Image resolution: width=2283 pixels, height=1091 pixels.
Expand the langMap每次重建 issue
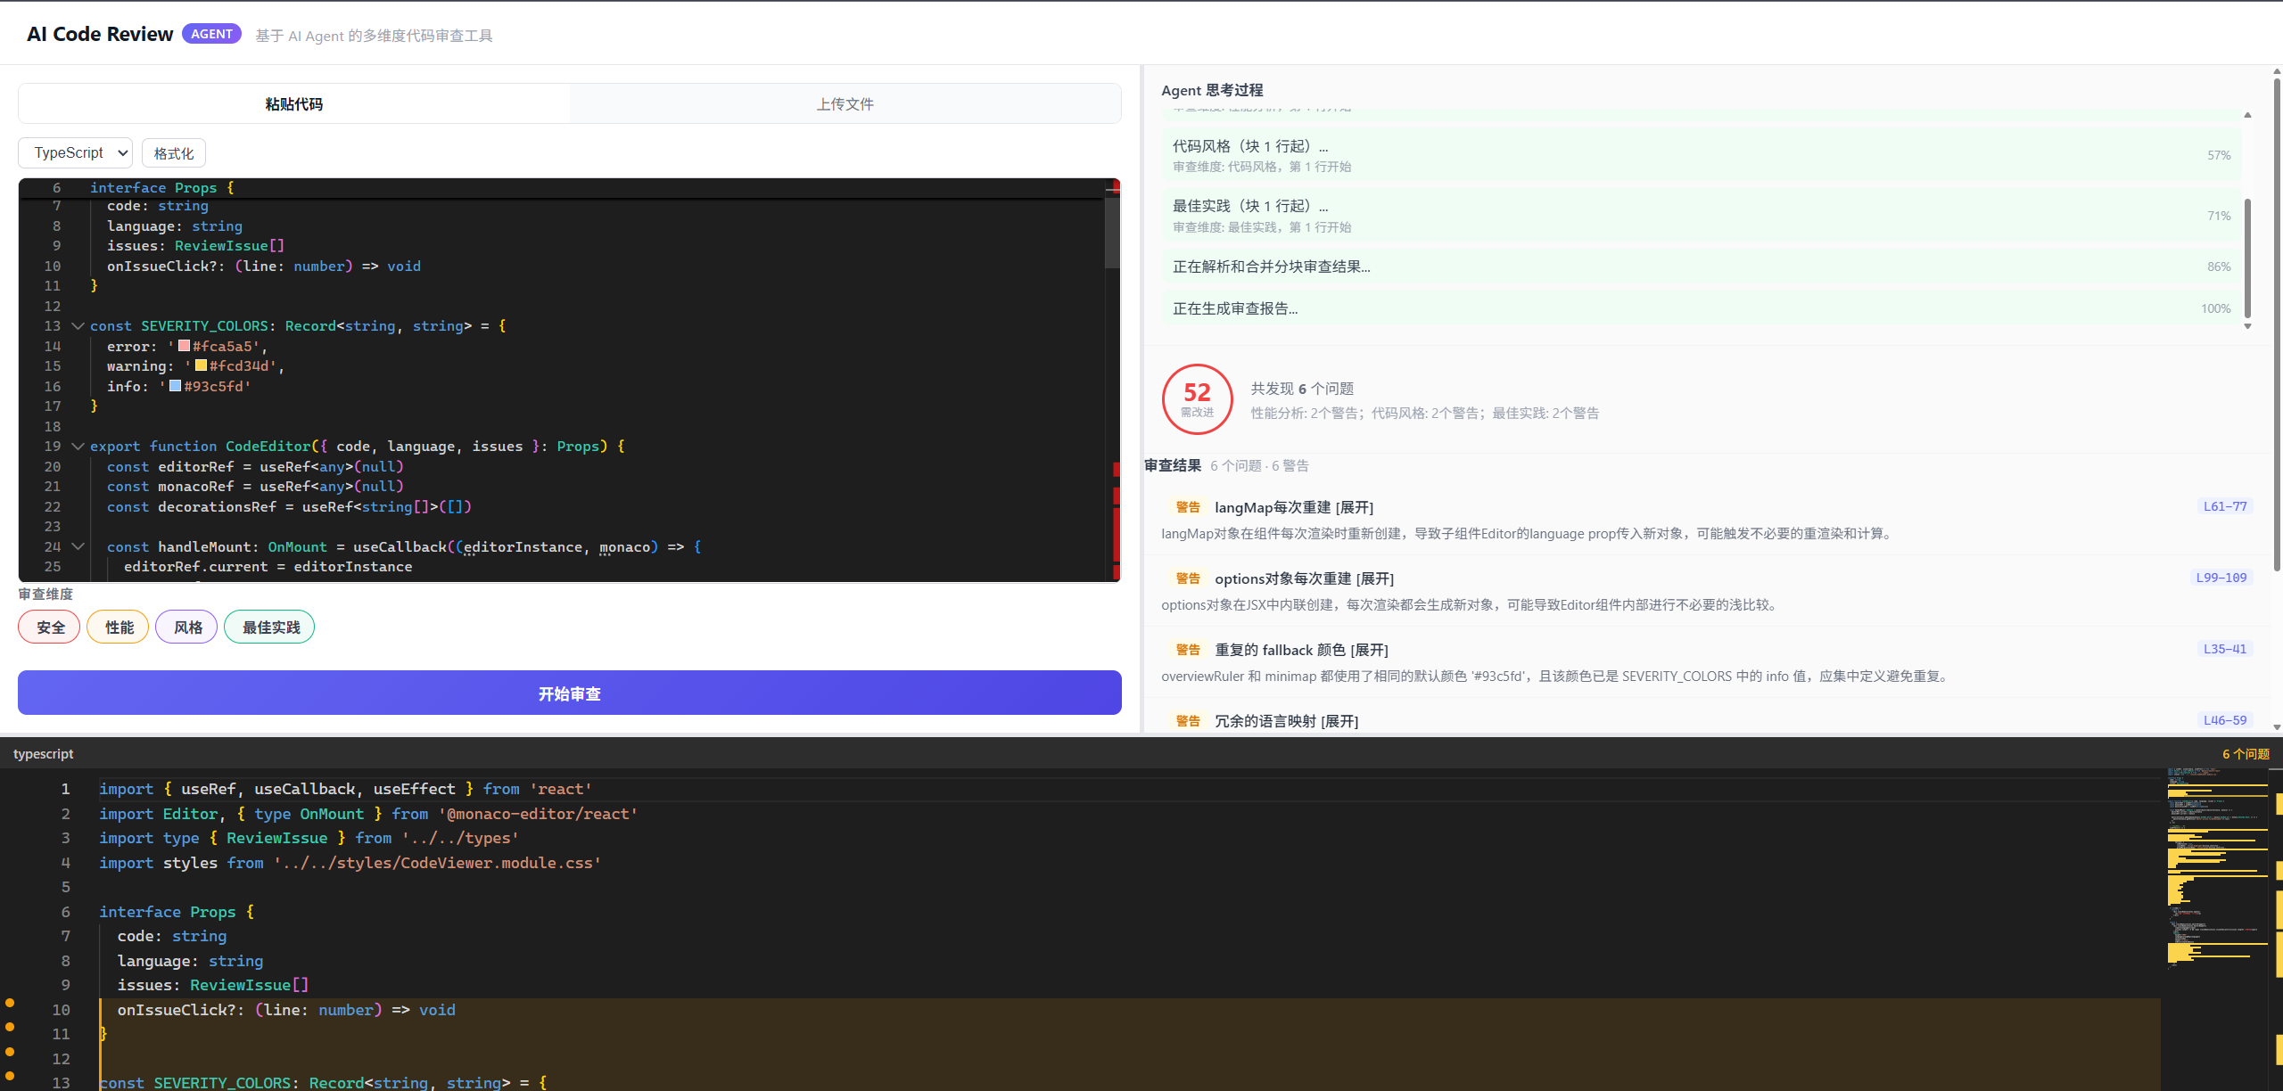[1355, 507]
